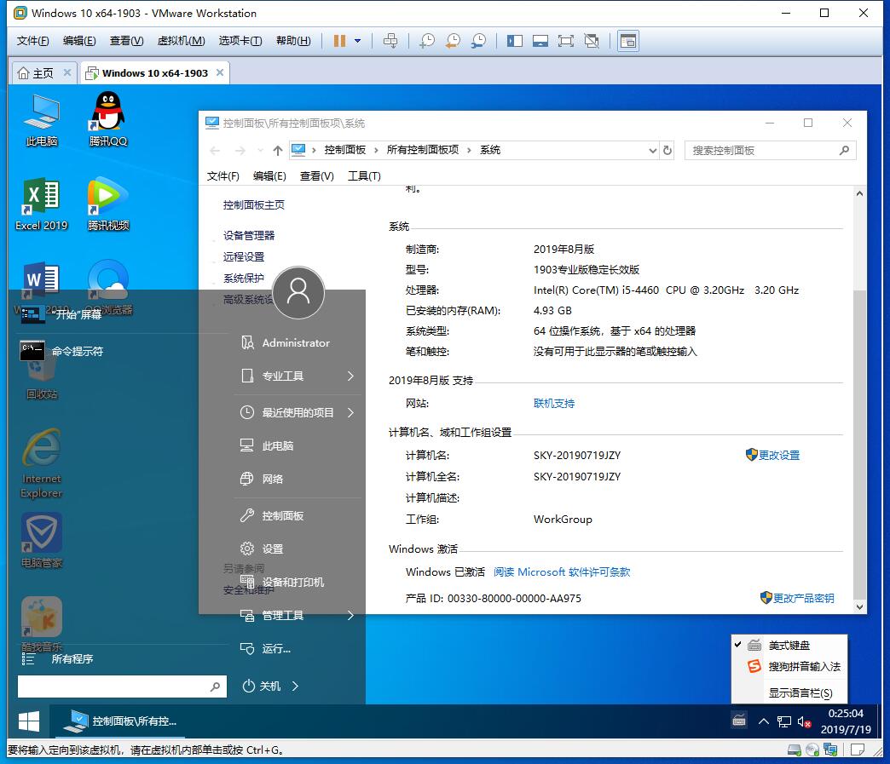
Task: Refresh the control panel address bar
Action: (667, 150)
